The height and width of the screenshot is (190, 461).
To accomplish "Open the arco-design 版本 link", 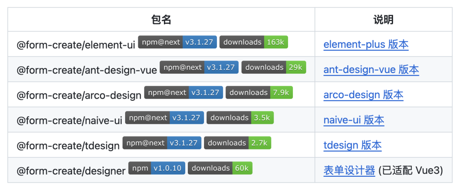I will [363, 95].
